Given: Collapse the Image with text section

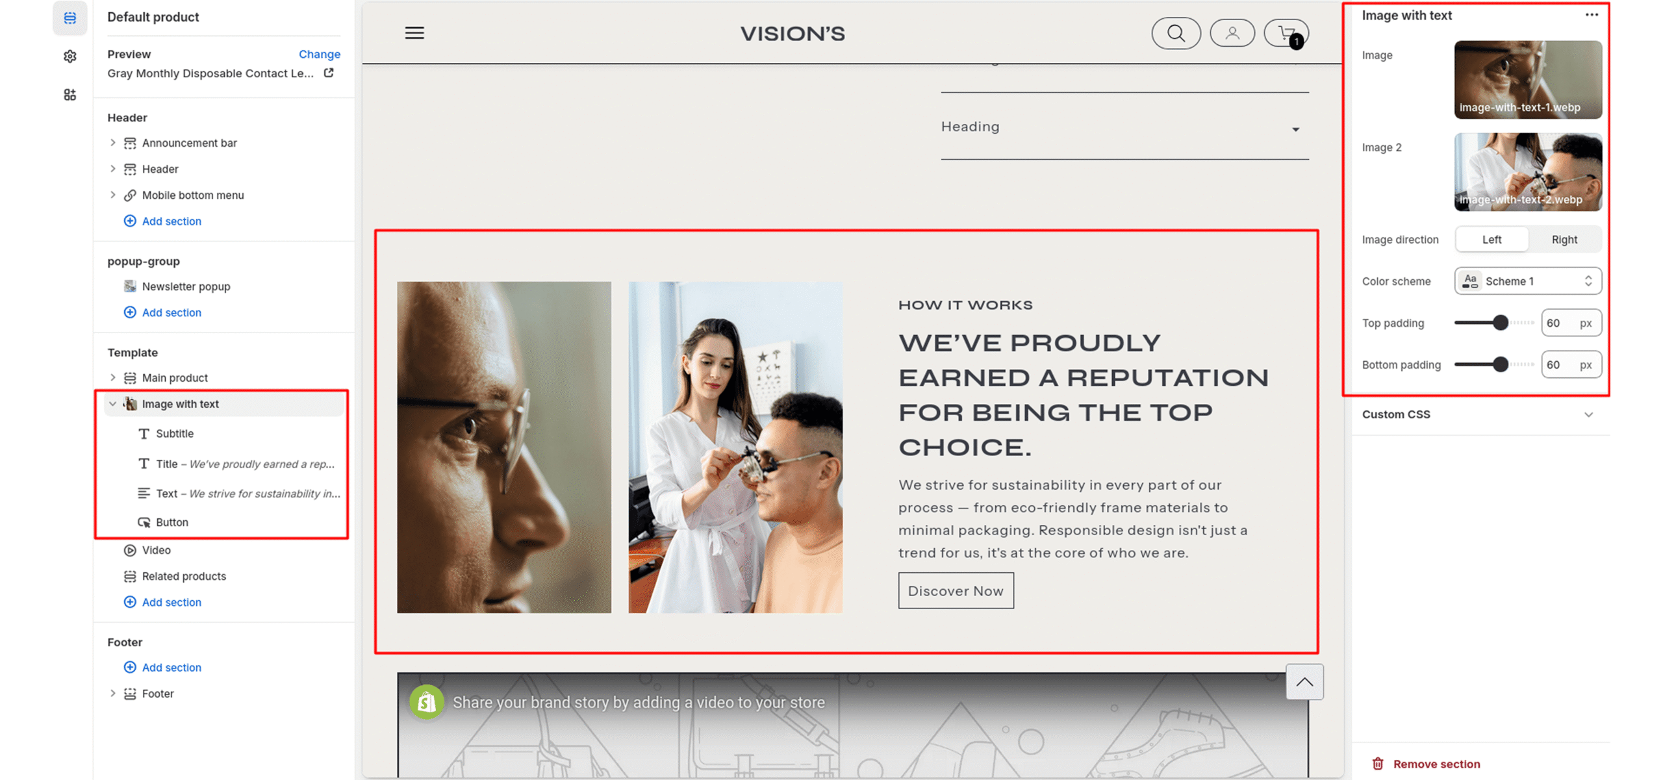Looking at the screenshot, I should click(x=112, y=404).
